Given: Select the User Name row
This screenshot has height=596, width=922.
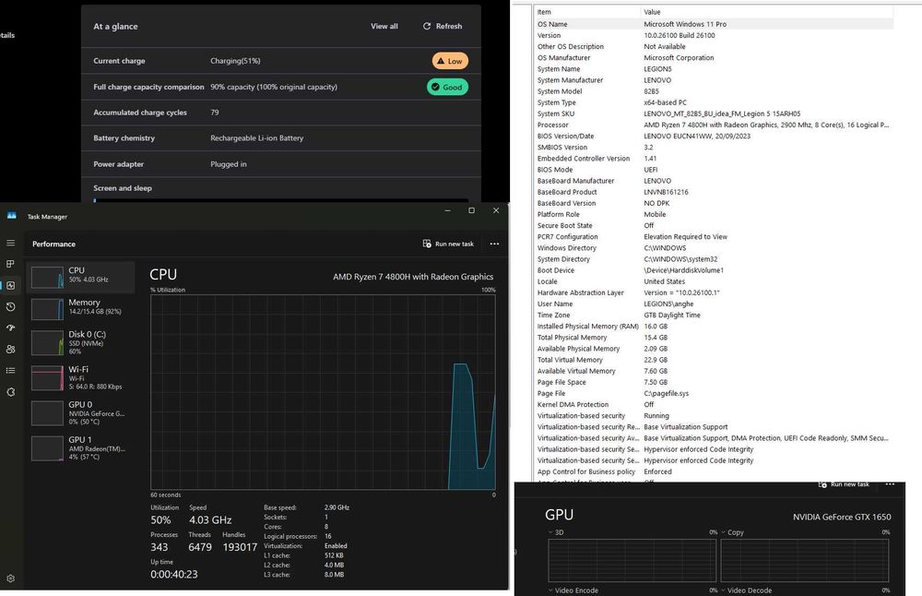Looking at the screenshot, I should point(714,304).
